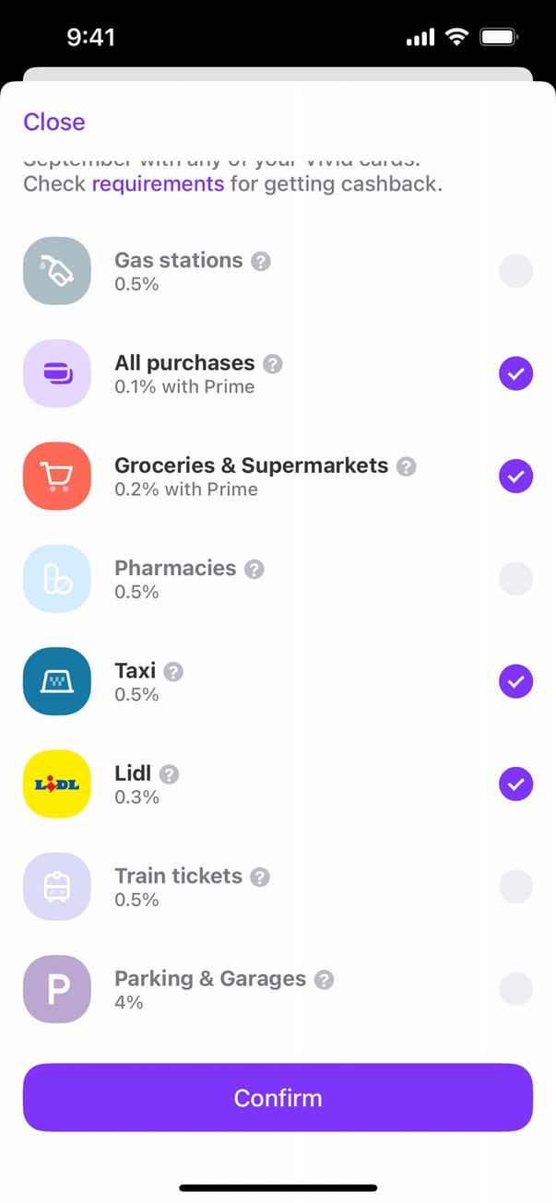Tap the Parking & Garages P icon

(56, 989)
